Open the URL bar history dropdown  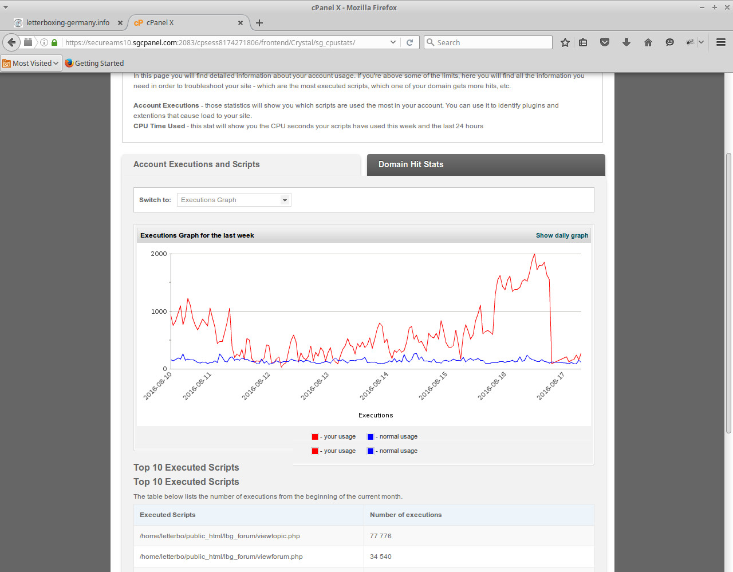(393, 42)
